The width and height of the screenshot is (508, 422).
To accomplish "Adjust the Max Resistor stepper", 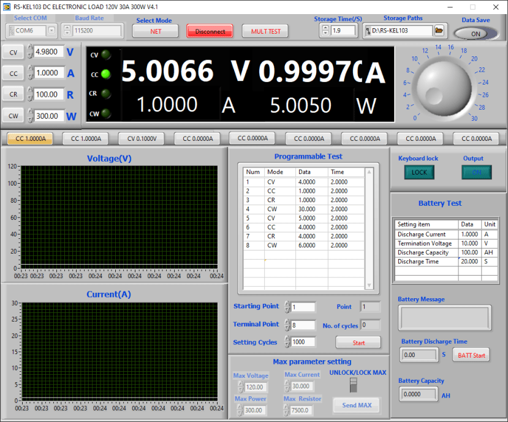I will pos(287,410).
